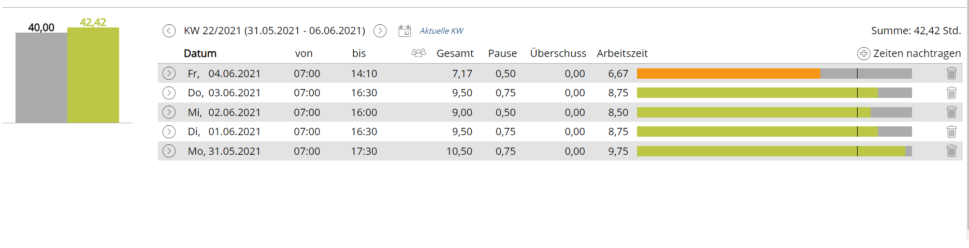Click Zeiten nachtragen text button

tap(917, 53)
